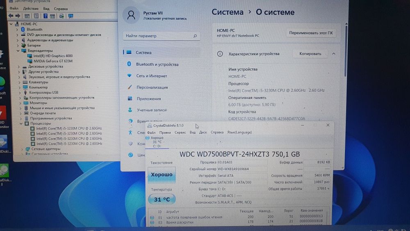
Task: Open Файл menu in Device Manager
Action: tap(14, 8)
